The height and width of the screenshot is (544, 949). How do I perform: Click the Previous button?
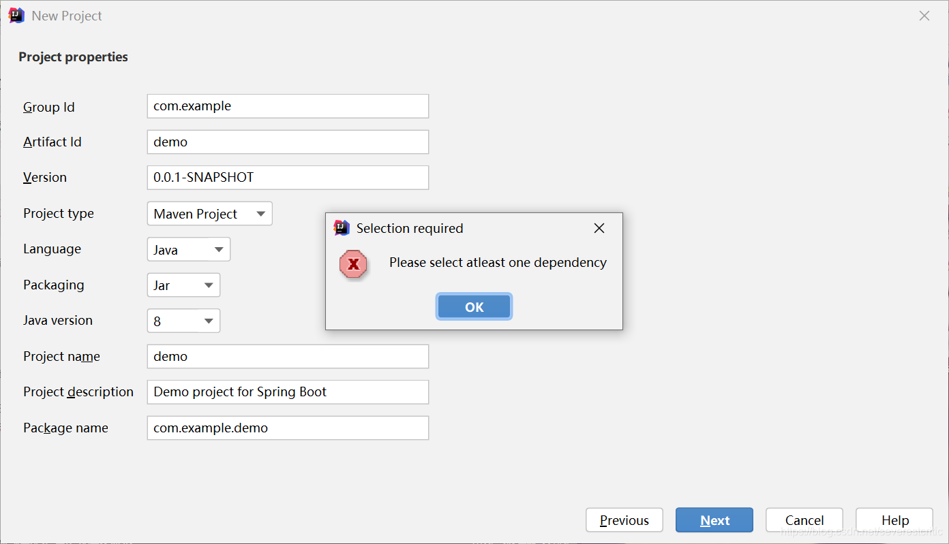pyautogui.click(x=624, y=520)
